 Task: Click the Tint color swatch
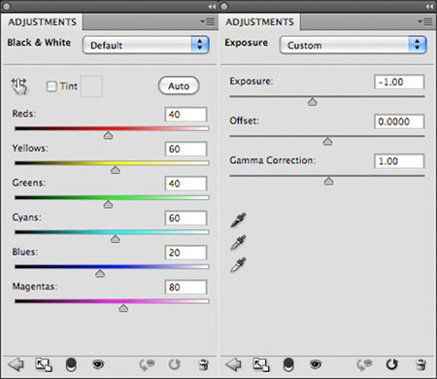point(91,86)
